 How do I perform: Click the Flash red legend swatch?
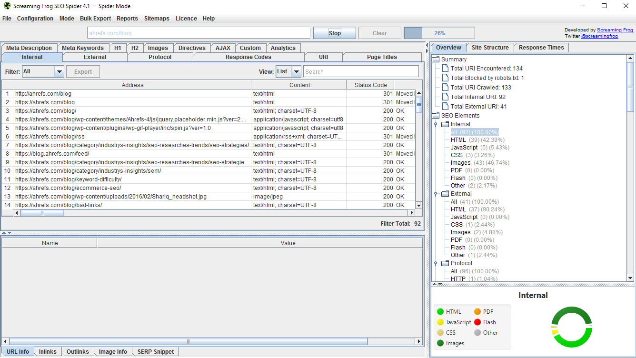click(x=477, y=322)
